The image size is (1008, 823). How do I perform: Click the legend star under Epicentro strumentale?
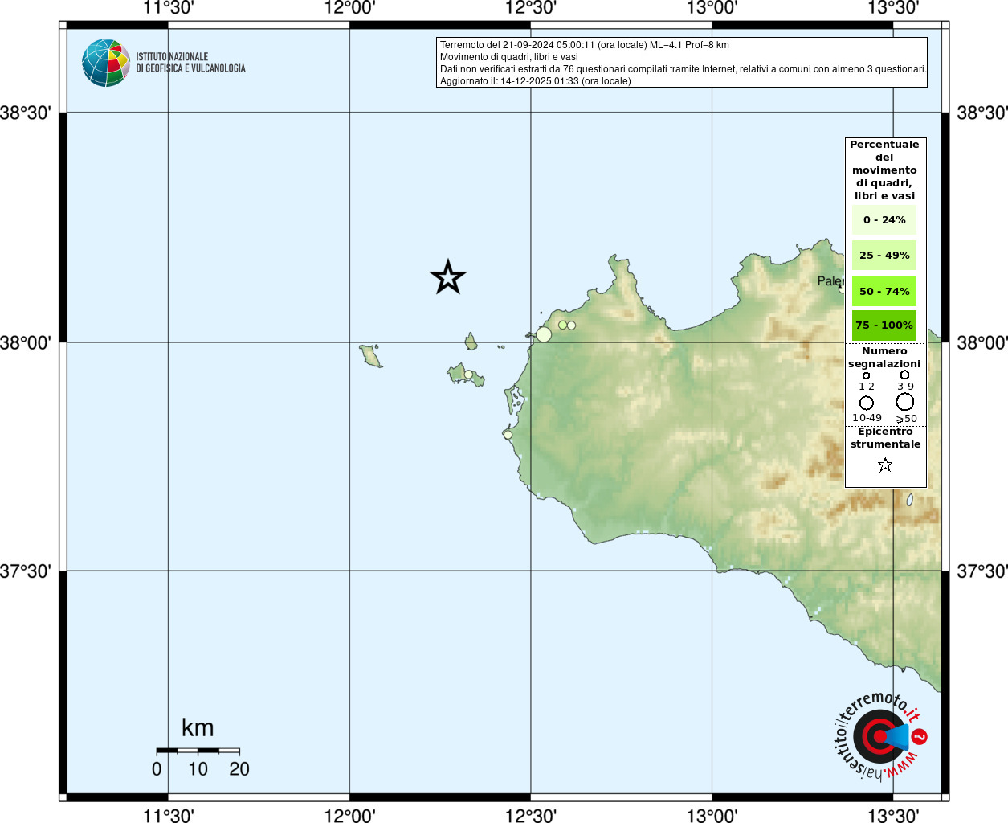(885, 465)
